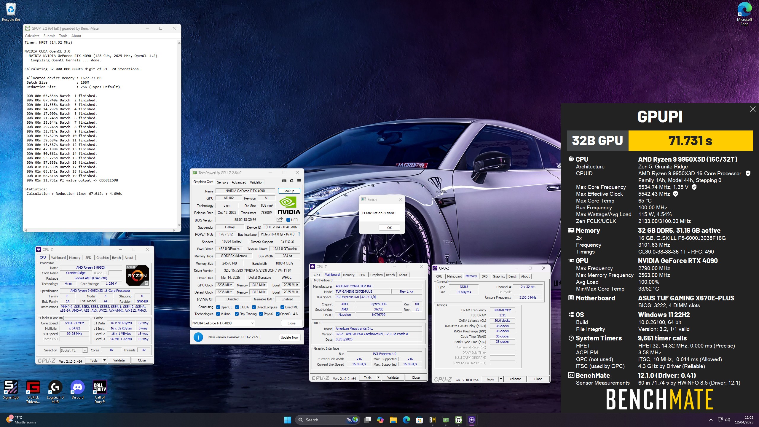
Task: Open Logitech G HUB shortcut
Action: (55, 392)
